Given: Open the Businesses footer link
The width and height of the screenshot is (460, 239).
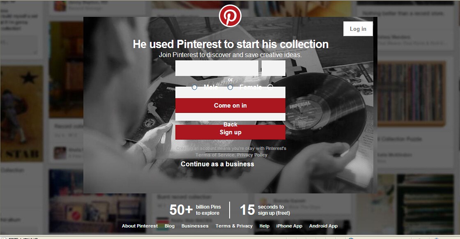Looking at the screenshot, I should [195, 226].
